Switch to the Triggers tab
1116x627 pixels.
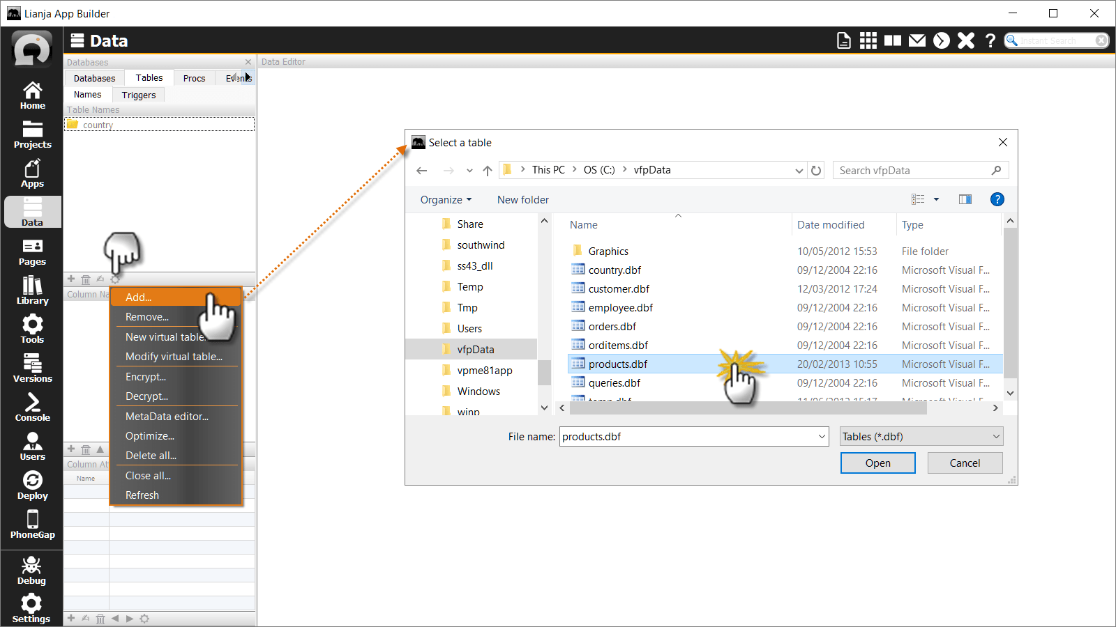138,94
